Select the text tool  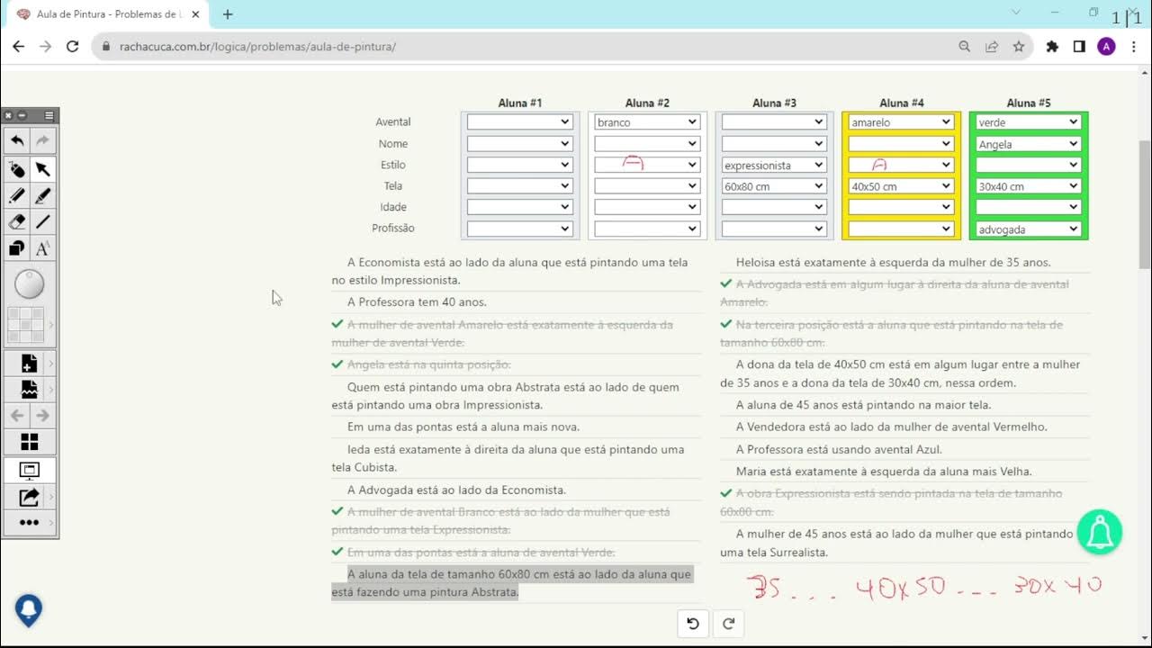(x=42, y=248)
